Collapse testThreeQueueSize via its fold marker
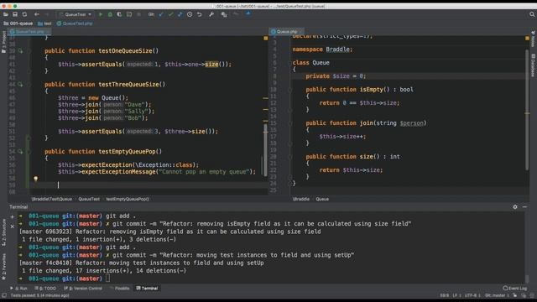The image size is (537, 302). pyautogui.click(x=29, y=85)
